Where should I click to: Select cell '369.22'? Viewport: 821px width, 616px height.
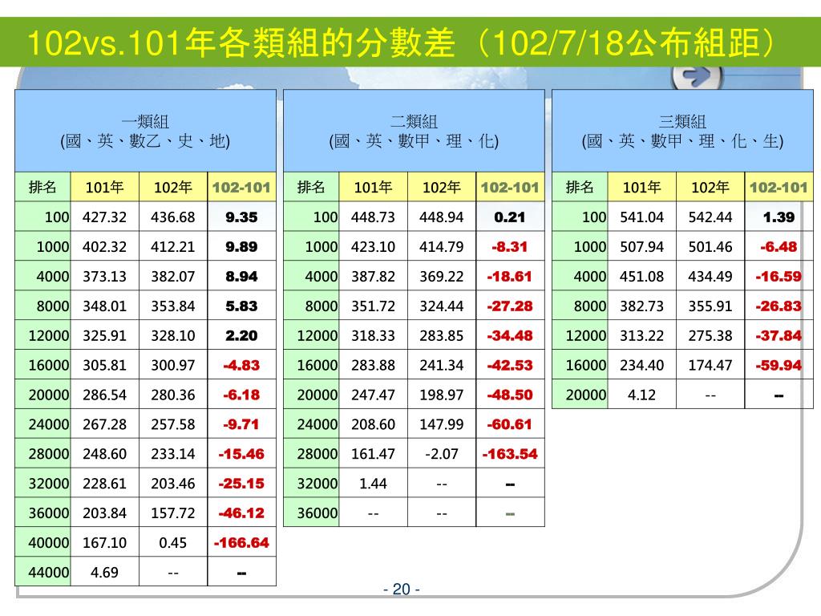pos(442,276)
